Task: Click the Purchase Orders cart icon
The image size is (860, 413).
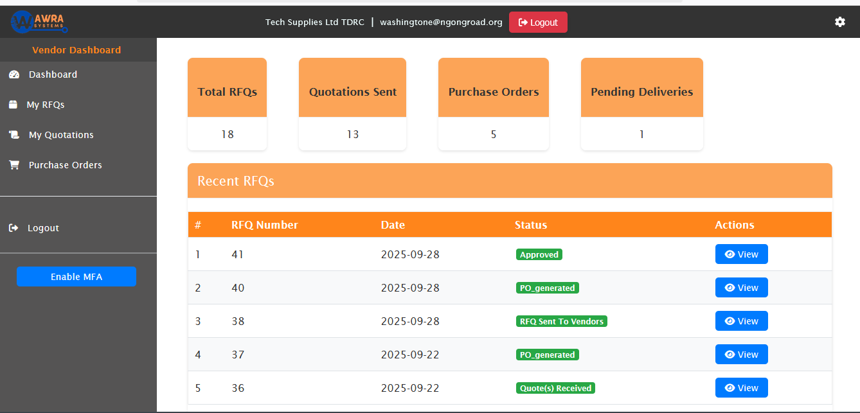Action: [14, 164]
